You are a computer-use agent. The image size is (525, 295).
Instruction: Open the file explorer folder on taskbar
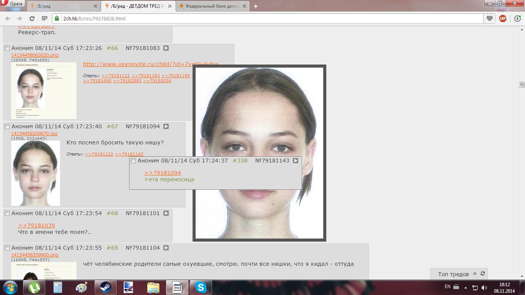coord(153,287)
